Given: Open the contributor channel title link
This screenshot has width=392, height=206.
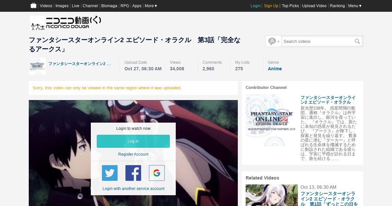Looking at the screenshot, I should (x=328, y=100).
